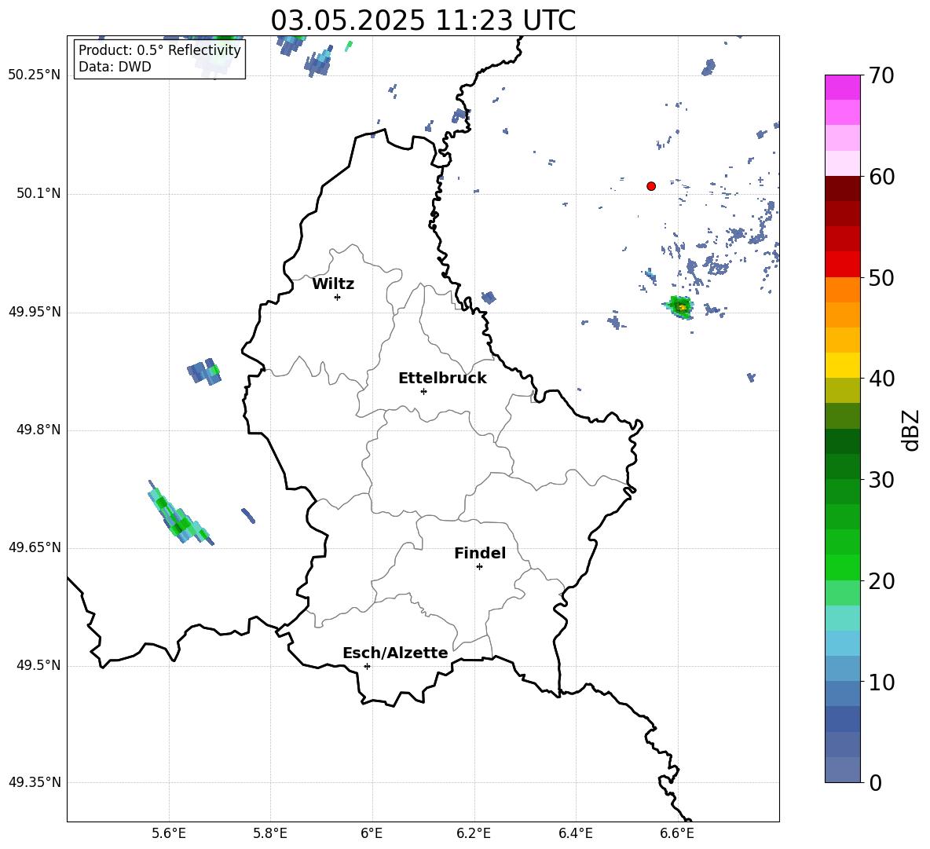Click the 49.35°N latitude label
The image size is (930, 849).
click(35, 782)
